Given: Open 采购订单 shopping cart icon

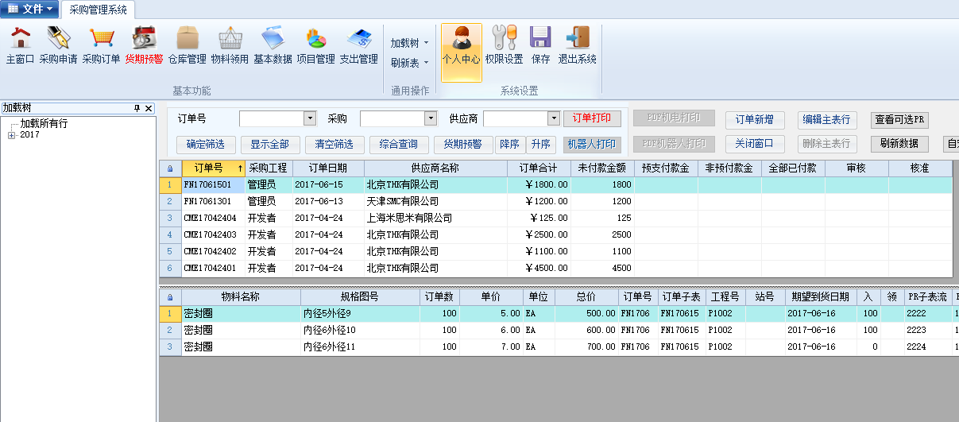Looking at the screenshot, I should [101, 45].
